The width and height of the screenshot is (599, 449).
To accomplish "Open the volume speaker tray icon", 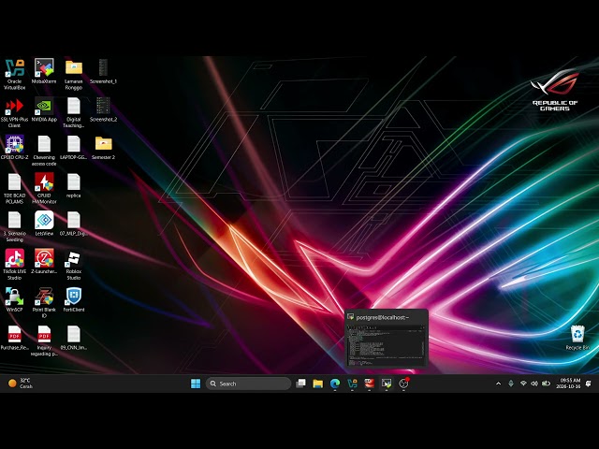I will 534,384.
